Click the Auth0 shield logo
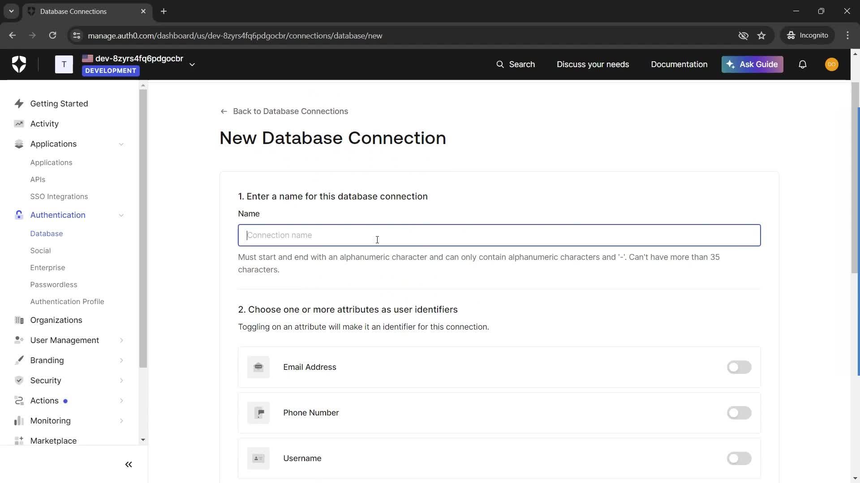This screenshot has height=483, width=860. pyautogui.click(x=19, y=64)
